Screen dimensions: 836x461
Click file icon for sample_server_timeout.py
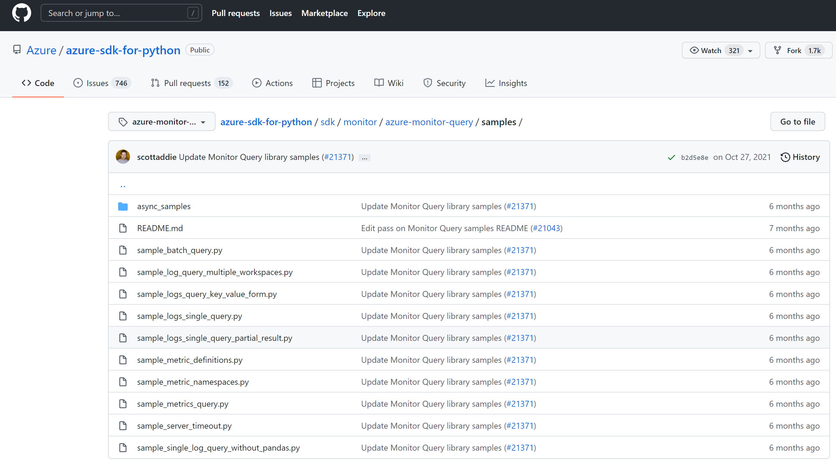point(123,425)
